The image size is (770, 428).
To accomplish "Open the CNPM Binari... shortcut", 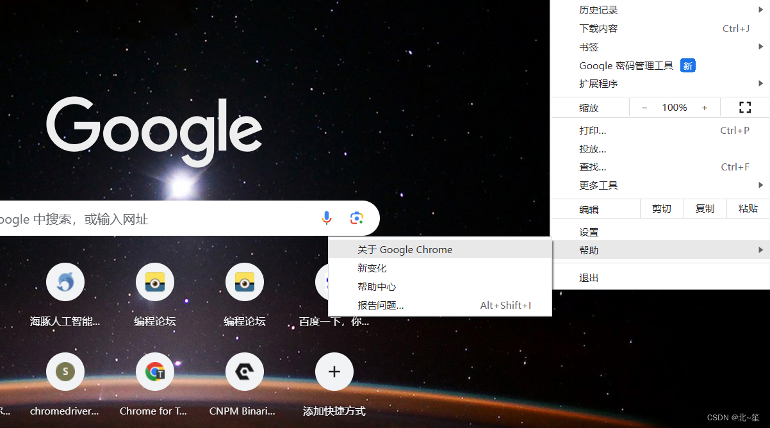I will (x=245, y=372).
